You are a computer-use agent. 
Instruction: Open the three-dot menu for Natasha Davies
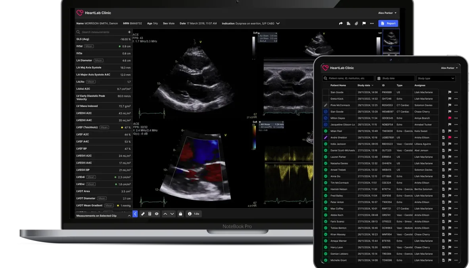click(x=456, y=163)
